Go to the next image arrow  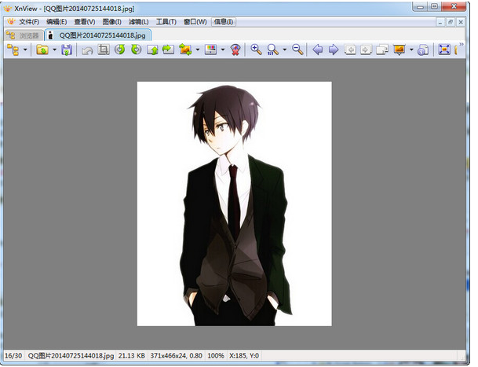click(x=334, y=50)
